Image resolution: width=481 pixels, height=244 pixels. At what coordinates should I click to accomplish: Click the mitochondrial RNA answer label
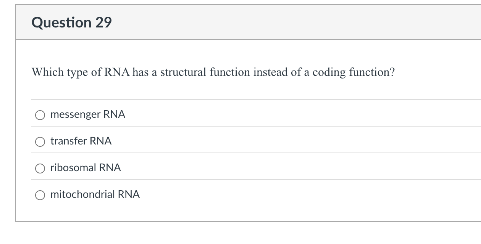[95, 194]
